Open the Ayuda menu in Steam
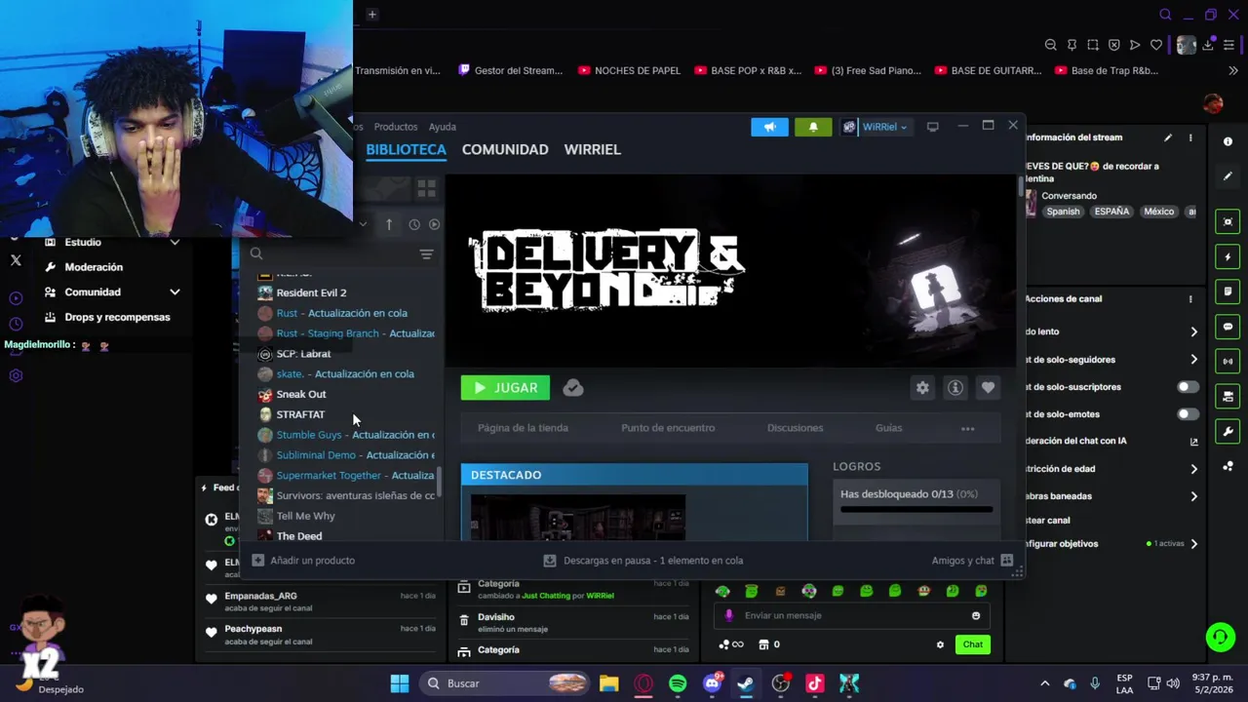This screenshot has height=702, width=1248. click(x=442, y=127)
